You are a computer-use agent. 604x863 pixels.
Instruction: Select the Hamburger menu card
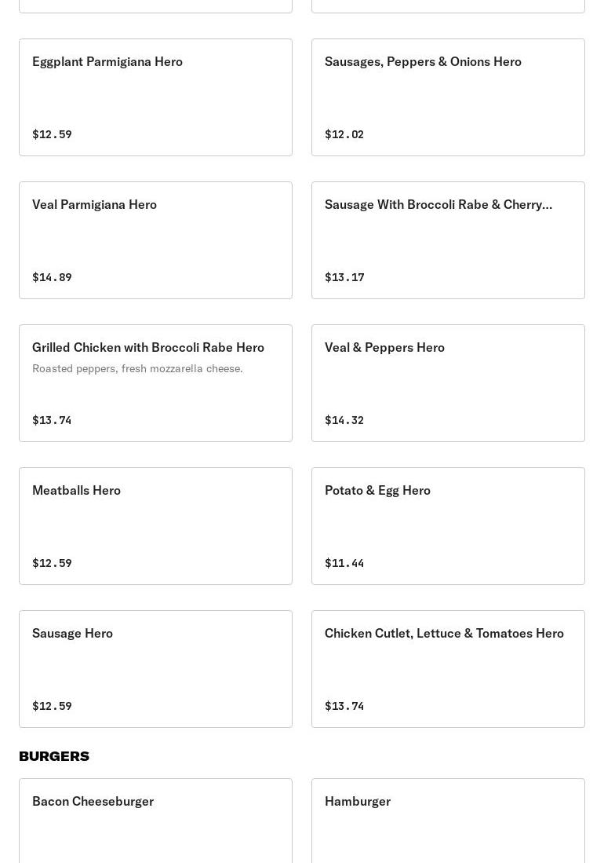pyautogui.click(x=448, y=821)
